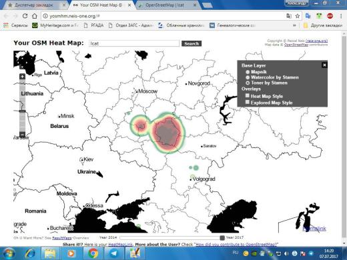Close the Base Layer panel
Image resolution: width=347 pixels, height=260 pixels.
(324, 65)
